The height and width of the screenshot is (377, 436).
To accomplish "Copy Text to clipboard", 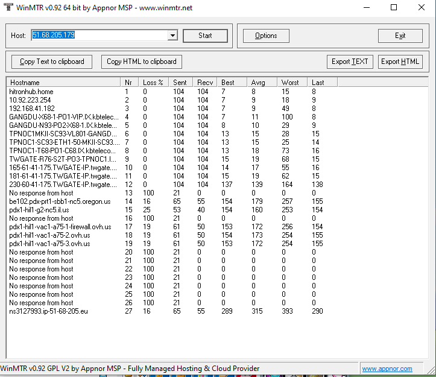I will [52, 62].
